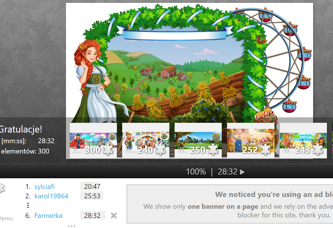
Task: Click the puzzle piece icon beside the leaderboard
Action: pos(2,188)
